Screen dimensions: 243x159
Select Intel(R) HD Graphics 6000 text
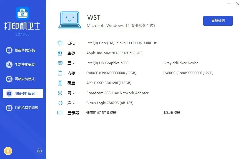tap(107, 63)
